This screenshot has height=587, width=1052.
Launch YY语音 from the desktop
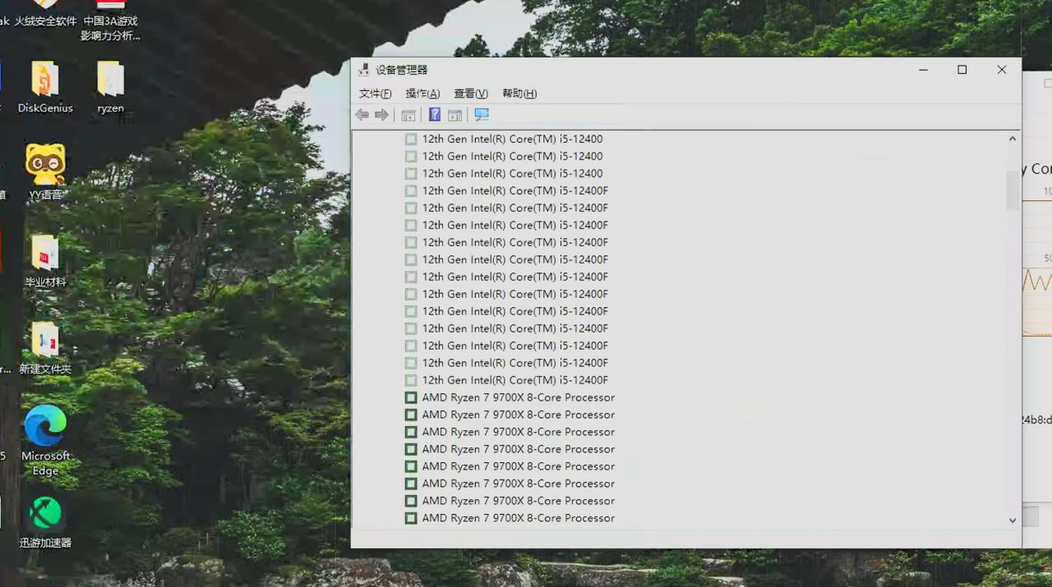[x=45, y=172]
